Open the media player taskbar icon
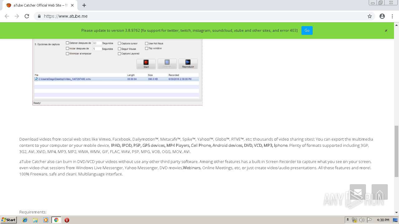The height and width of the screenshot is (224, 399). (46, 220)
